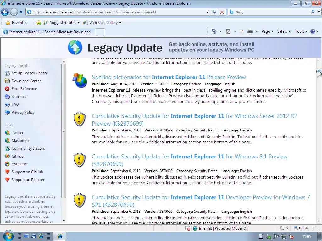
Task: Click the muted volume tray icon
Action: click(x=291, y=237)
